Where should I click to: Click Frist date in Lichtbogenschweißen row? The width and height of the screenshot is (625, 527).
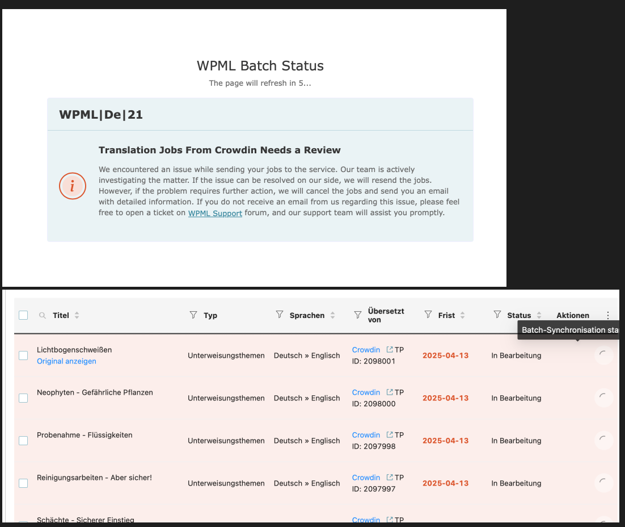(445, 355)
